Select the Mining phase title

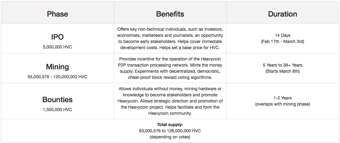(57, 67)
